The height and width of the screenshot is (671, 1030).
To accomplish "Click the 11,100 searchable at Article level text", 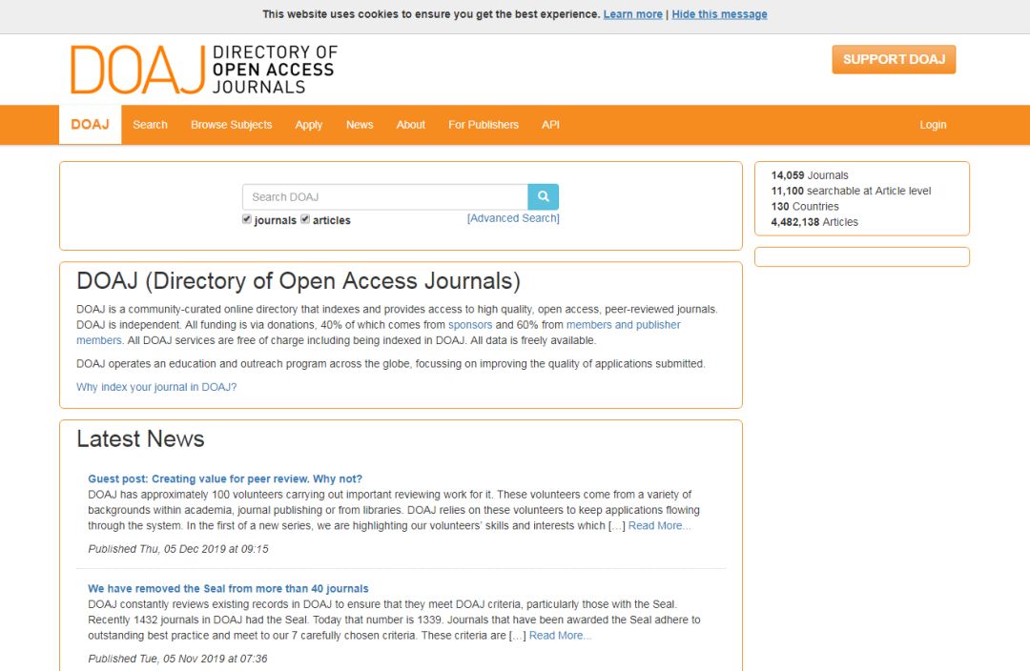I will pyautogui.click(x=851, y=191).
